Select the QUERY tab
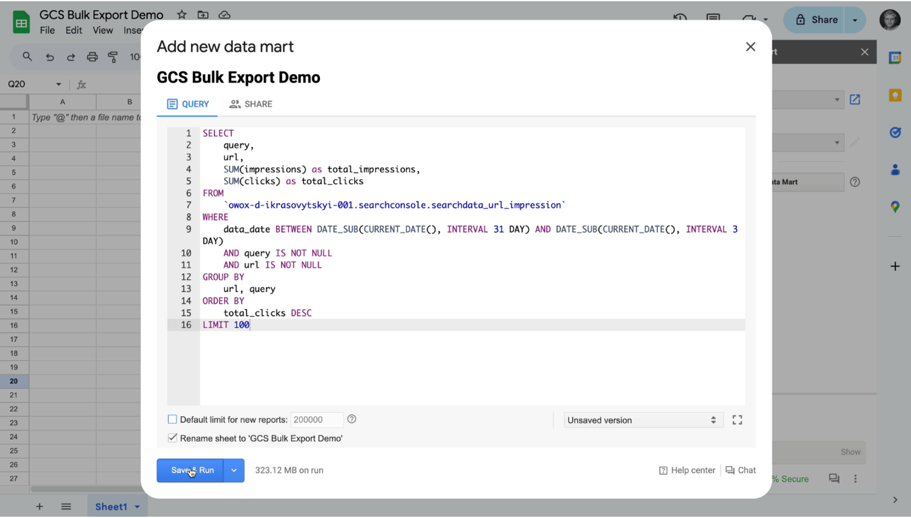 [188, 104]
